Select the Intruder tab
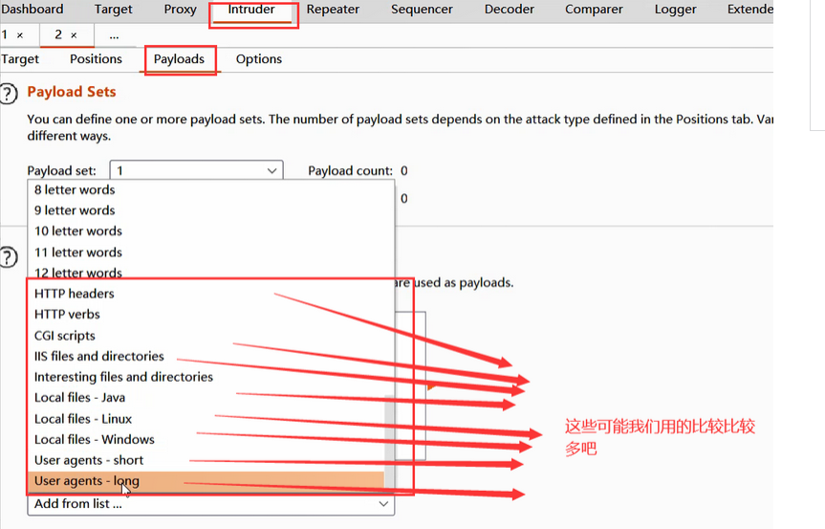 251,9
